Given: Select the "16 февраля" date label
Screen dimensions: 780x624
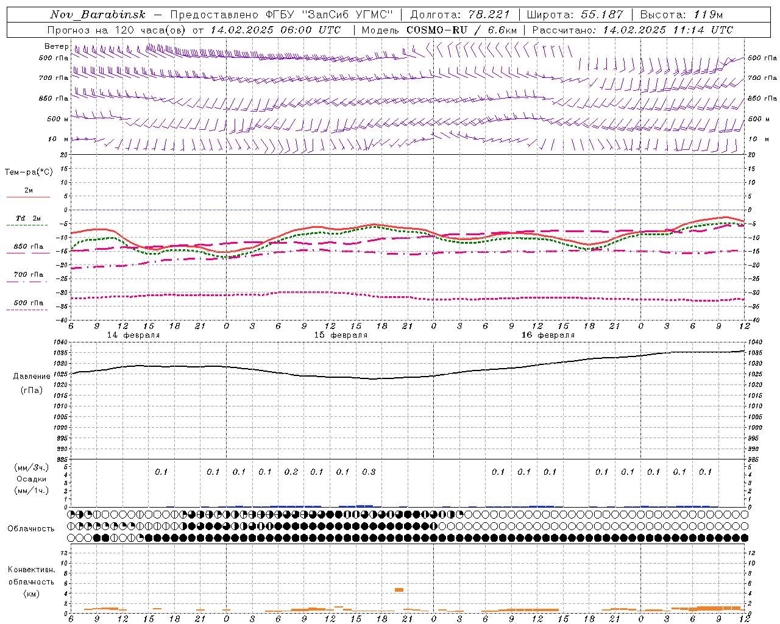Looking at the screenshot, I should [548, 335].
